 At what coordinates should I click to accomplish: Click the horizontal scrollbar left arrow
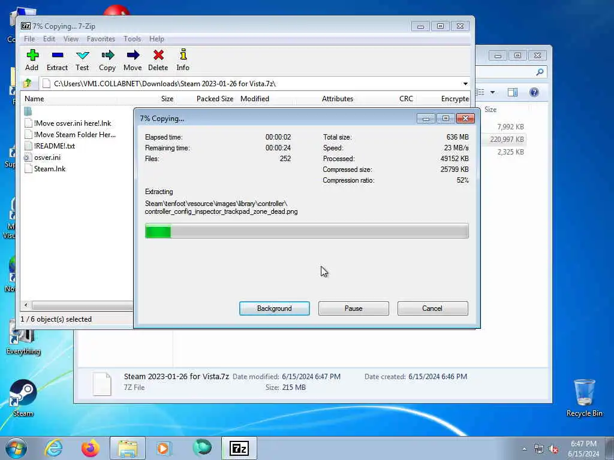click(26, 305)
